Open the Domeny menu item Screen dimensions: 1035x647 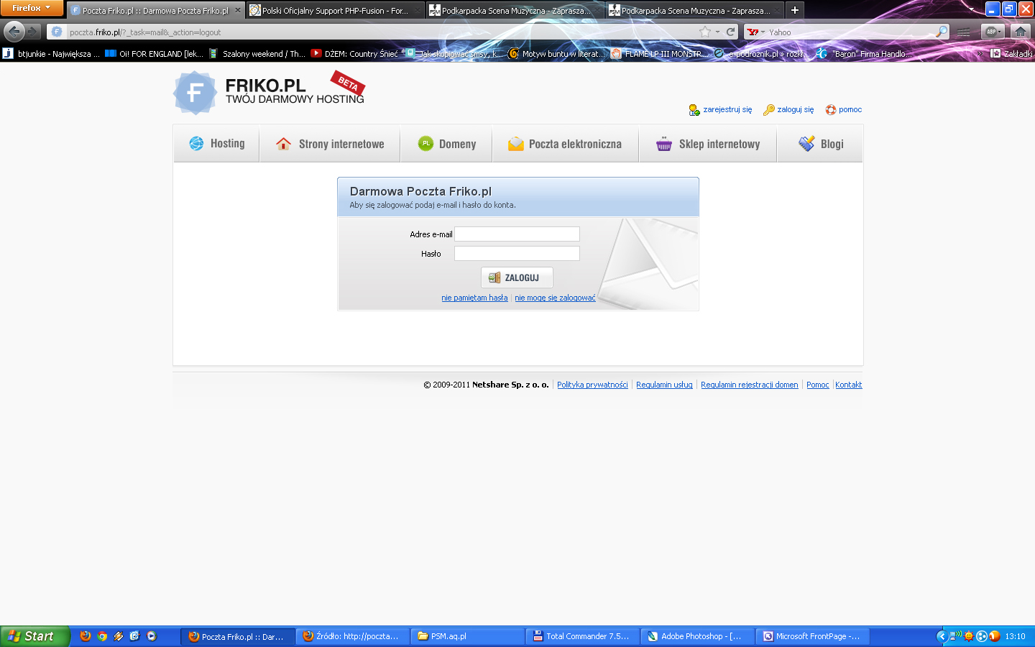446,144
